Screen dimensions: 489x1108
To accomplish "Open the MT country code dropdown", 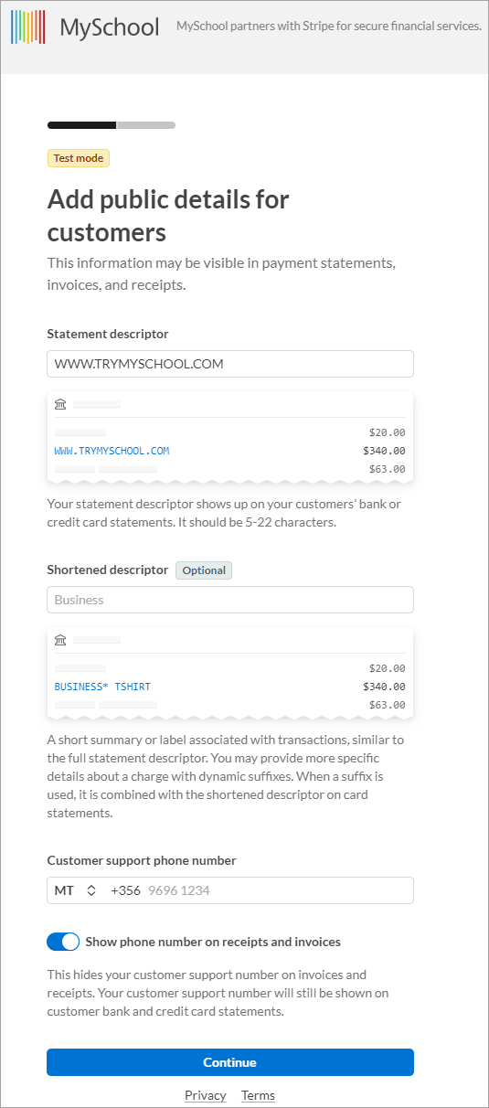I will tap(76, 890).
